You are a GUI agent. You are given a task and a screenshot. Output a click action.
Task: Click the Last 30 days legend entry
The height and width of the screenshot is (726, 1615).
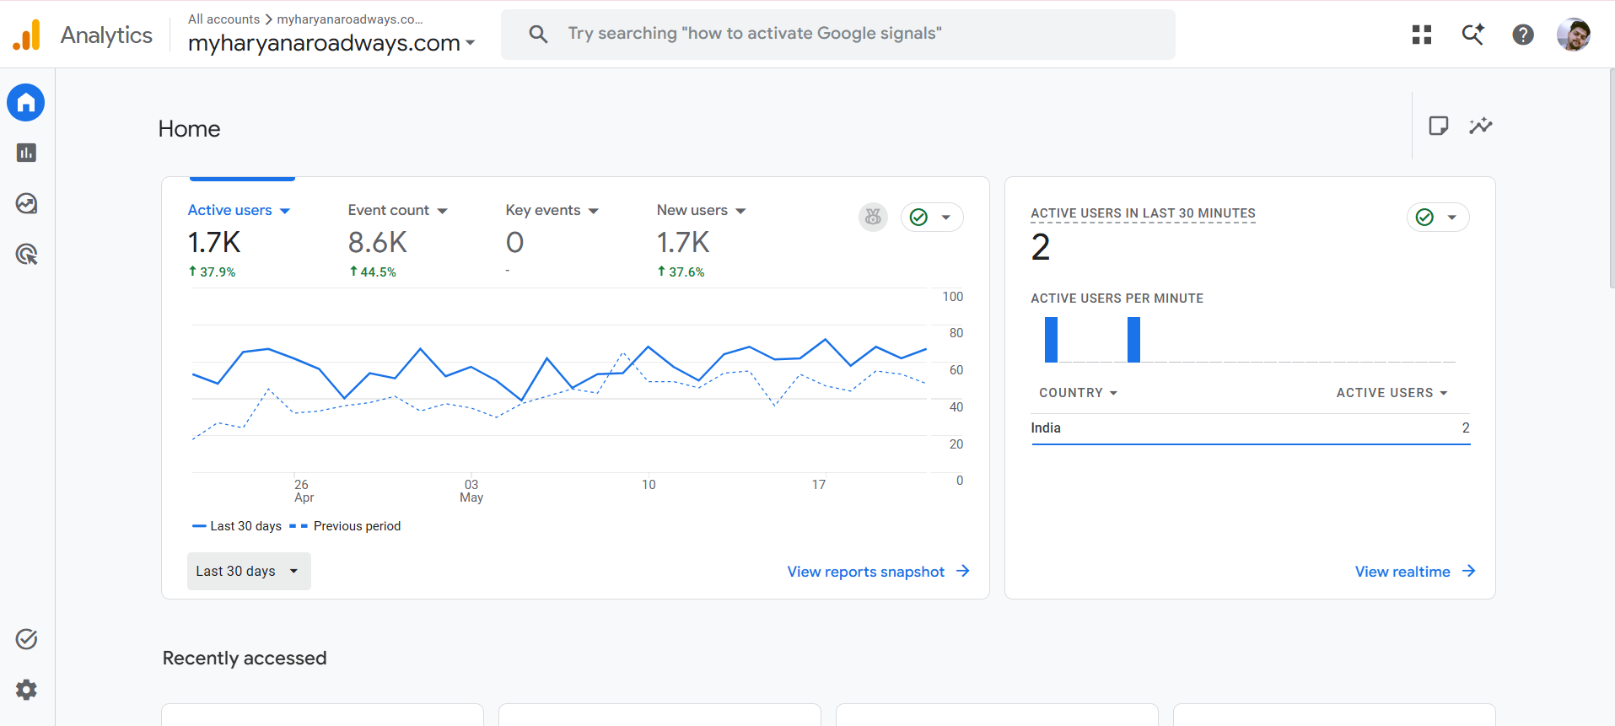237,526
